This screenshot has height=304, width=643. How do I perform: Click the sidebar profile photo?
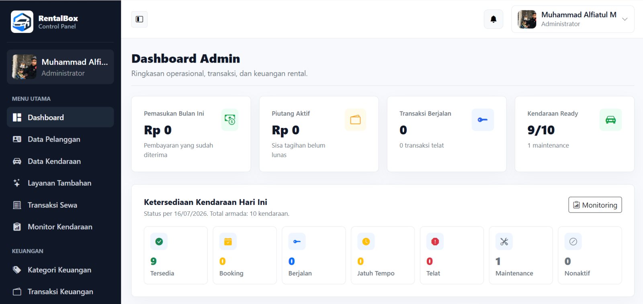tap(24, 67)
